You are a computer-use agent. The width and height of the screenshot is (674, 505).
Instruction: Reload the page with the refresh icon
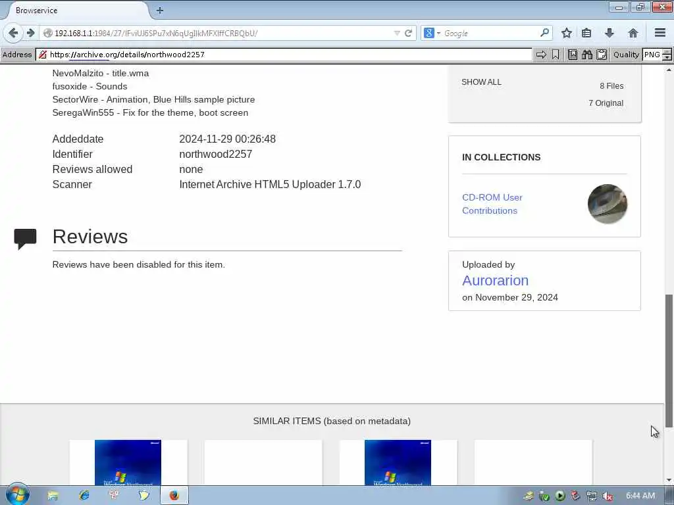tap(408, 33)
